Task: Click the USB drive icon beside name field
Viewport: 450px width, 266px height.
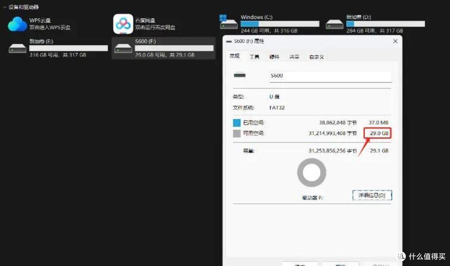Action: 240,75
